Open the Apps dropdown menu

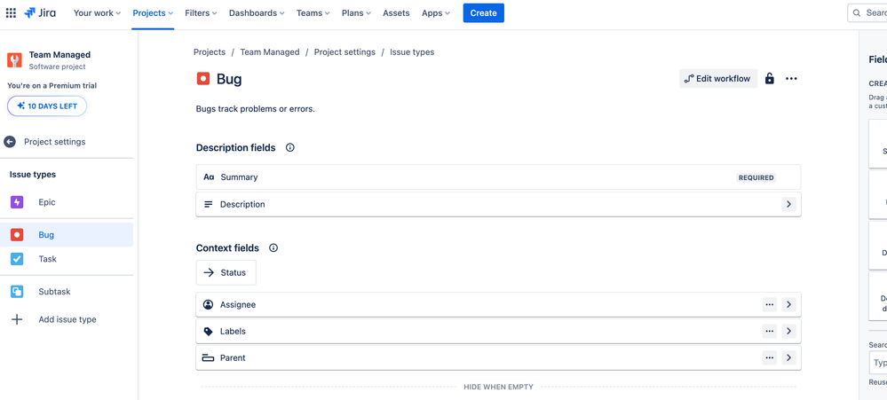pos(436,13)
